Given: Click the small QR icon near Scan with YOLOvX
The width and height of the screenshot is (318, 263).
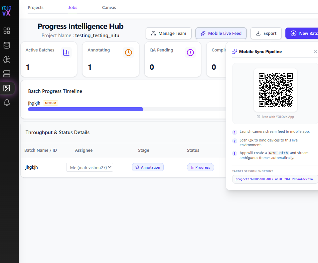Looking at the screenshot, I should pos(258,117).
